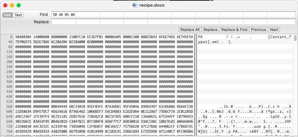Click in the Find input field
Image resolution: width=298 pixels, height=137 pixels.
[x=171, y=15]
